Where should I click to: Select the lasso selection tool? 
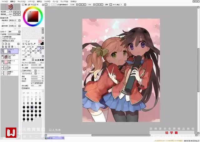coord(26,41)
